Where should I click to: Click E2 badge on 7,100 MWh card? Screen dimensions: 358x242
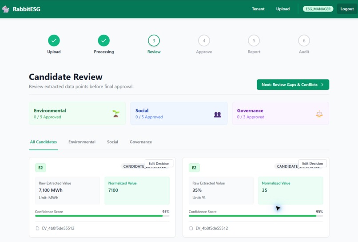point(40,168)
